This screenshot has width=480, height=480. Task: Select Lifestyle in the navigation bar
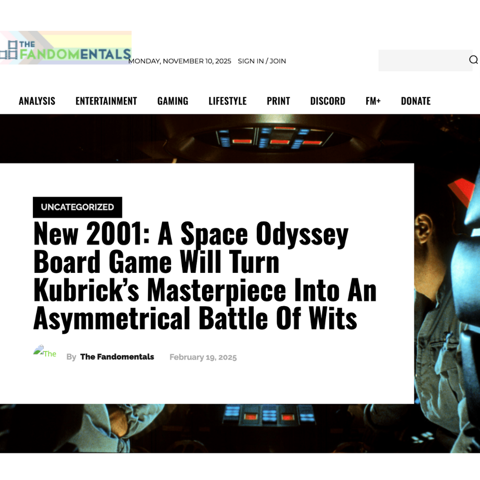[x=227, y=101]
